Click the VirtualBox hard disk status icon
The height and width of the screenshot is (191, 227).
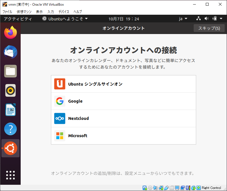coord(145,188)
